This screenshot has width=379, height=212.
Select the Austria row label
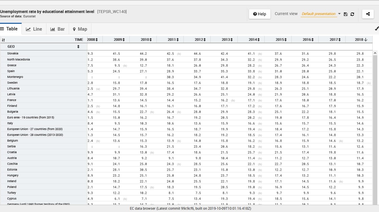tap(12, 158)
